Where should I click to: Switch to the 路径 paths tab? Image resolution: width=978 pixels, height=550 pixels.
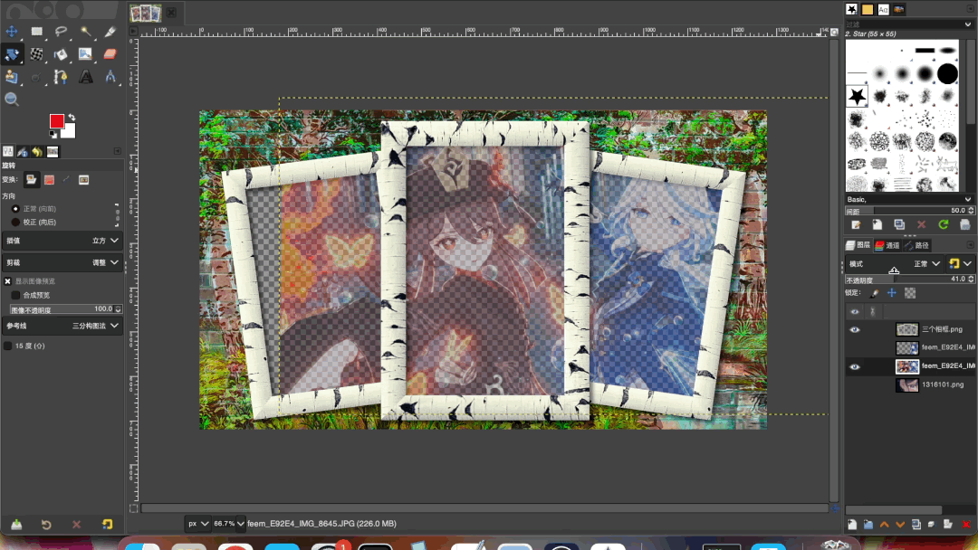click(916, 245)
